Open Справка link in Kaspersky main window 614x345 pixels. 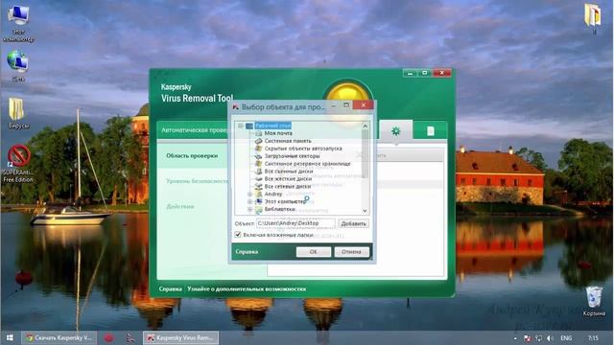coord(171,289)
